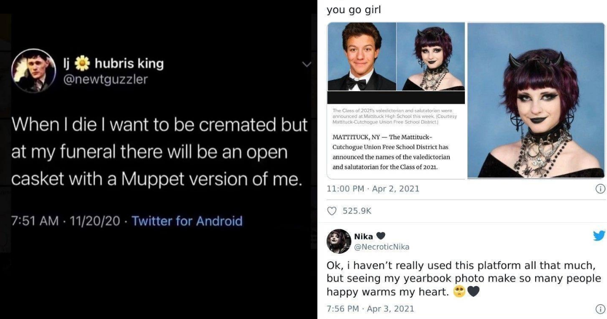This screenshot has width=607, height=319.
Task: Click the 11:00 PM Apr 2, 2021 timestamp
Action: (x=373, y=189)
